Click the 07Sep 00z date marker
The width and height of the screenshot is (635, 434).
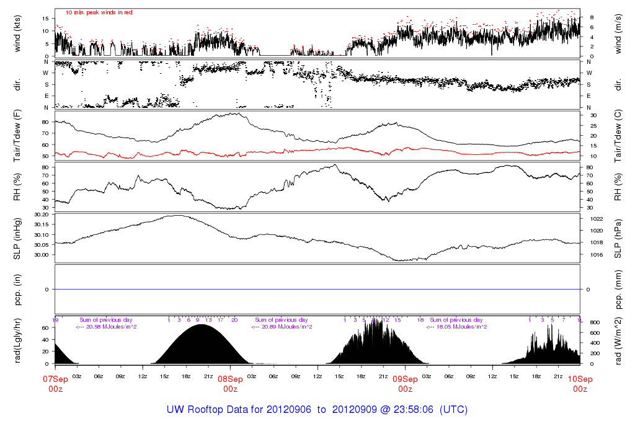55,383
